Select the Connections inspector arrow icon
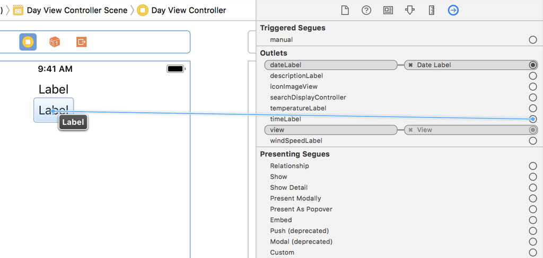This screenshot has width=543, height=258. coord(453,10)
